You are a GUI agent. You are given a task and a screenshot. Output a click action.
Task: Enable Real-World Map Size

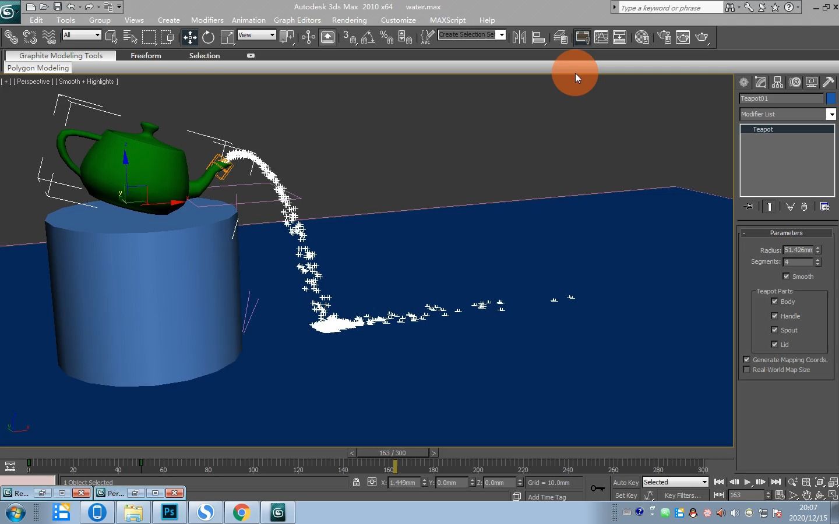746,370
